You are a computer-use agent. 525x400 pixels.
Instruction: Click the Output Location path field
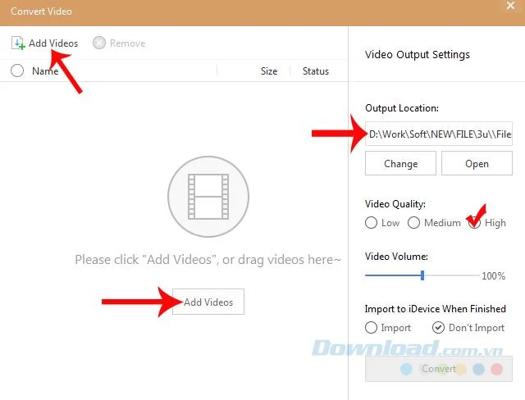(439, 134)
